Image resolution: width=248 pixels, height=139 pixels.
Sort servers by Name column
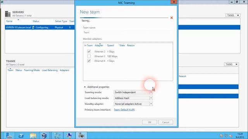9,21
